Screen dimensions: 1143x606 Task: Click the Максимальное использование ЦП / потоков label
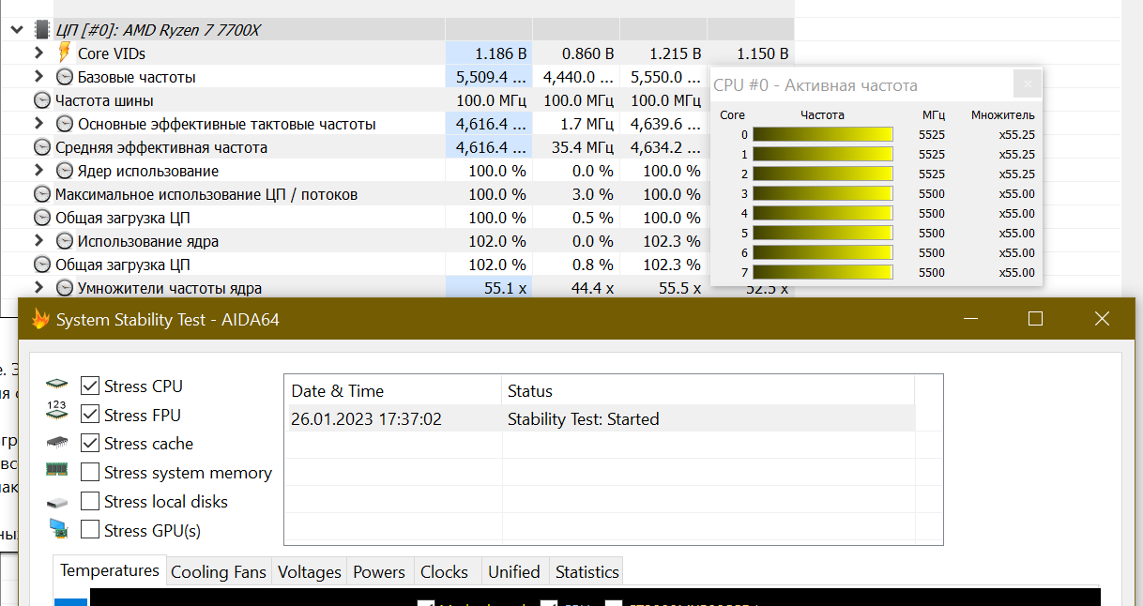coord(206,194)
